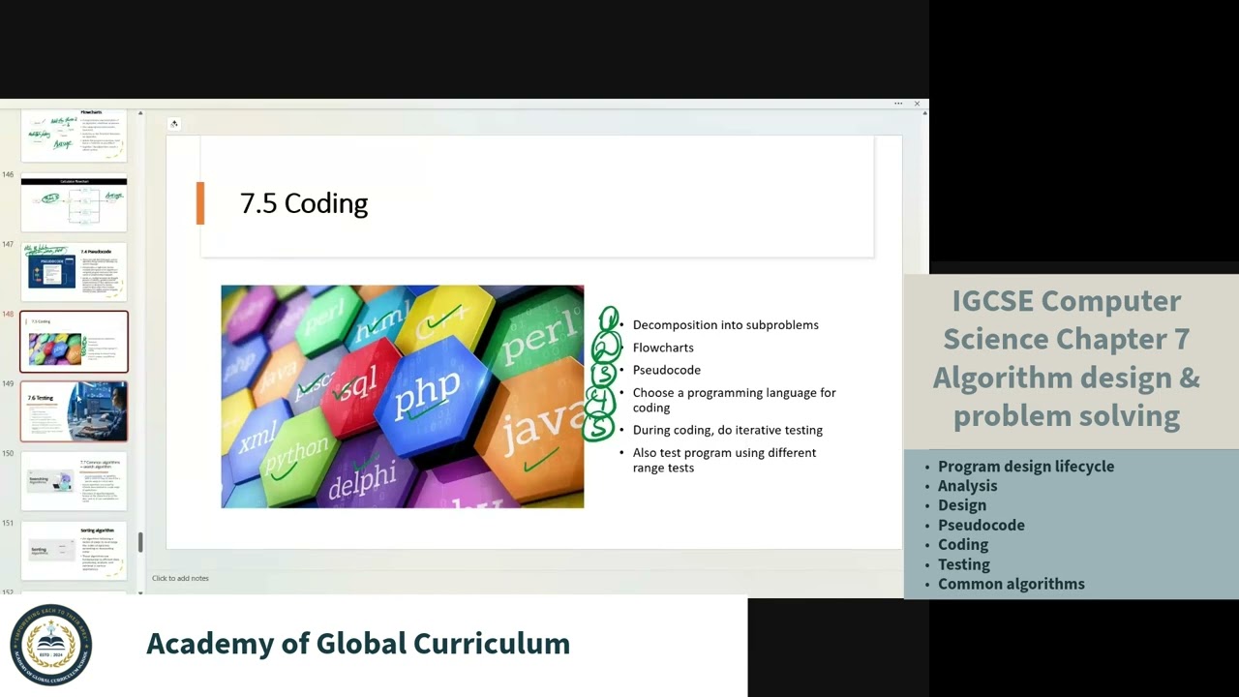Screen dimensions: 1239x697
Task: Click 'During coding, do iterative testing' bullet
Action: click(728, 430)
